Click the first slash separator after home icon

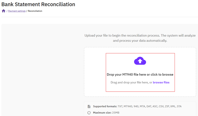tap(7, 11)
